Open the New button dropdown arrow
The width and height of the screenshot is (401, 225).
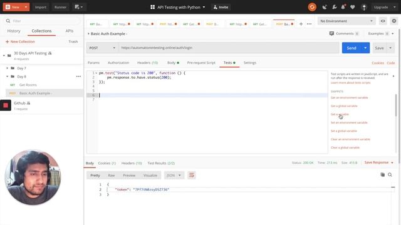[x=26, y=7]
